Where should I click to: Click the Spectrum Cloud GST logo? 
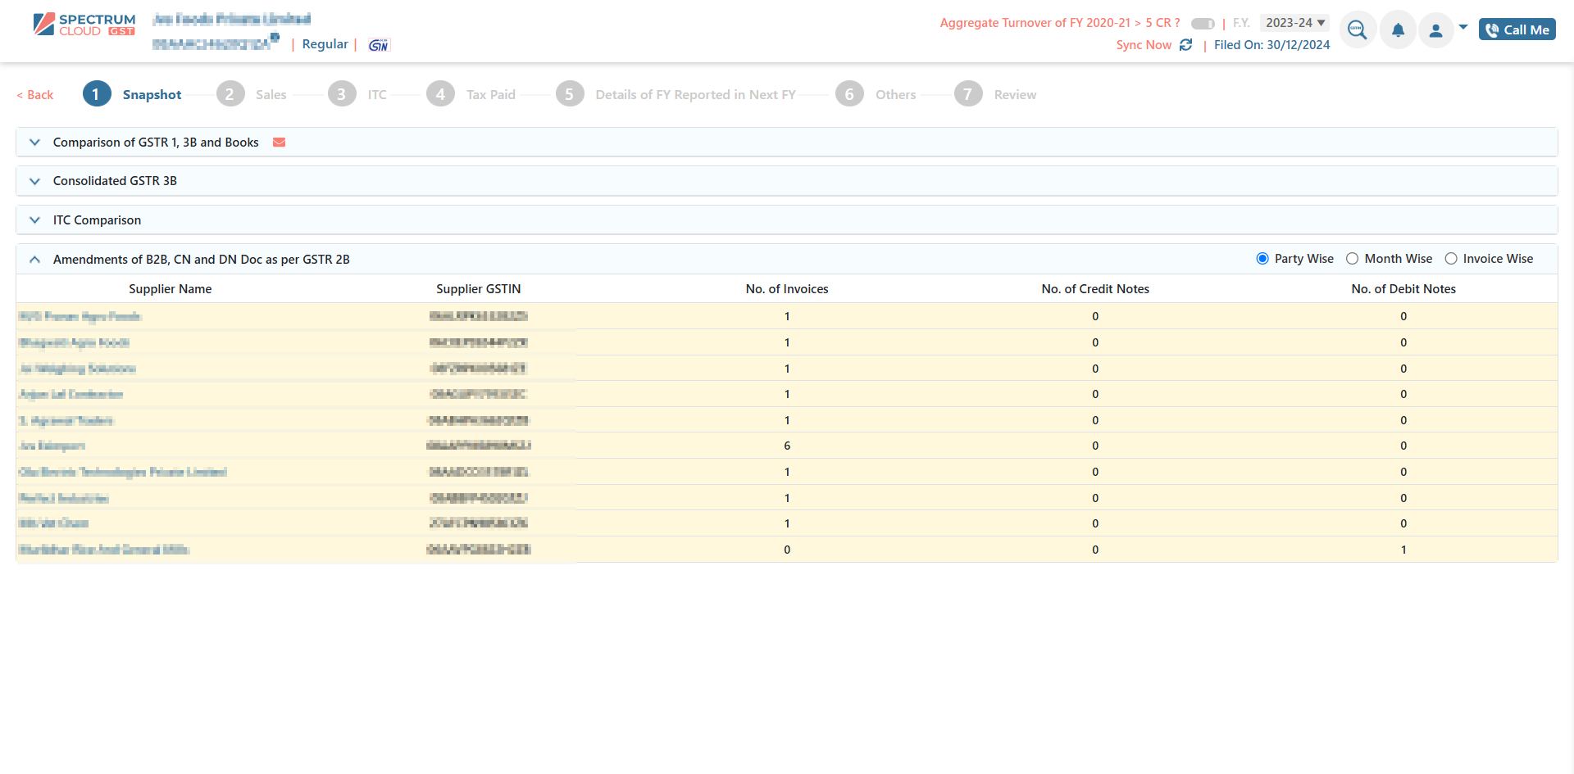click(x=84, y=25)
